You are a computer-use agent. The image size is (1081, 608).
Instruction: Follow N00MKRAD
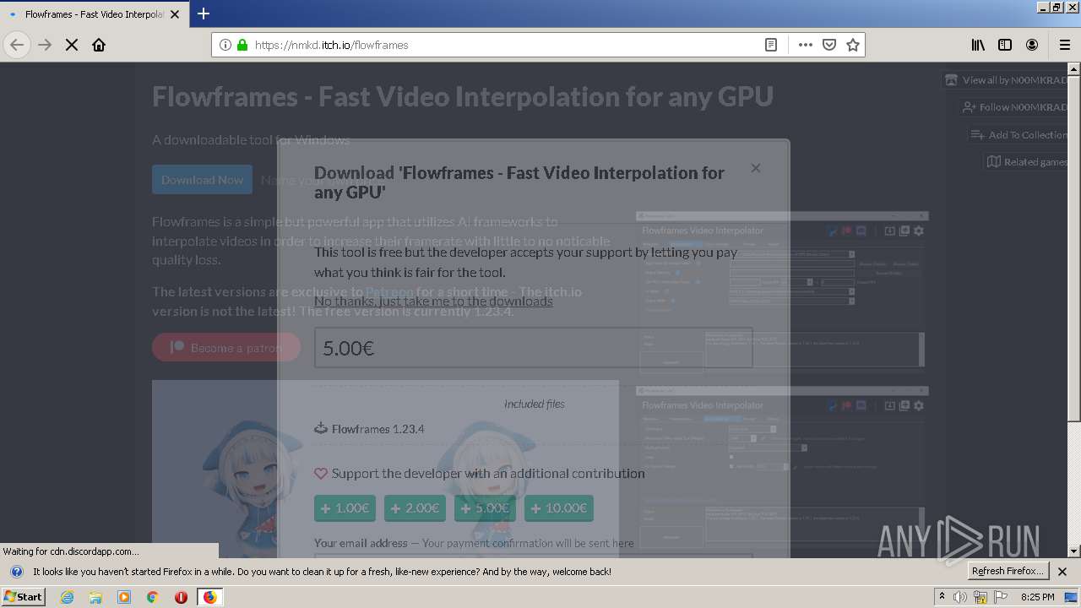(1013, 107)
